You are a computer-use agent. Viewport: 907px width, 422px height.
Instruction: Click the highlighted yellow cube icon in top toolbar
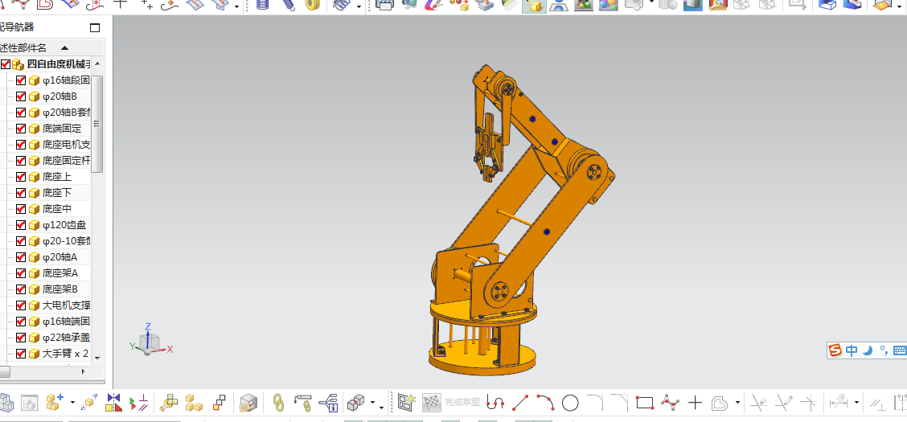coord(535,6)
